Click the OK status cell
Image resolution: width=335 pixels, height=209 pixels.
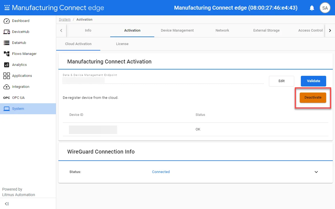(198, 129)
